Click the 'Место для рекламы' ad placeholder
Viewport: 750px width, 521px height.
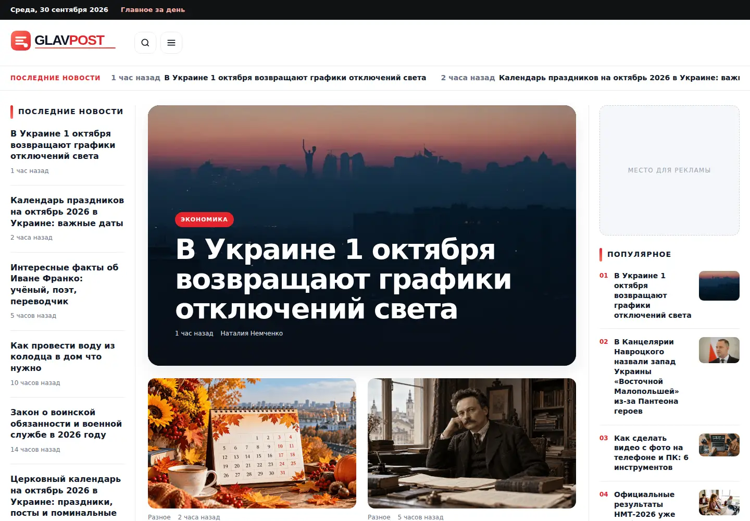tap(669, 170)
